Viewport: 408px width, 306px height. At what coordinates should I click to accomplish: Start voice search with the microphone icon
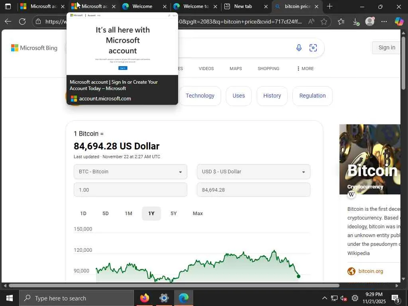tap(299, 48)
